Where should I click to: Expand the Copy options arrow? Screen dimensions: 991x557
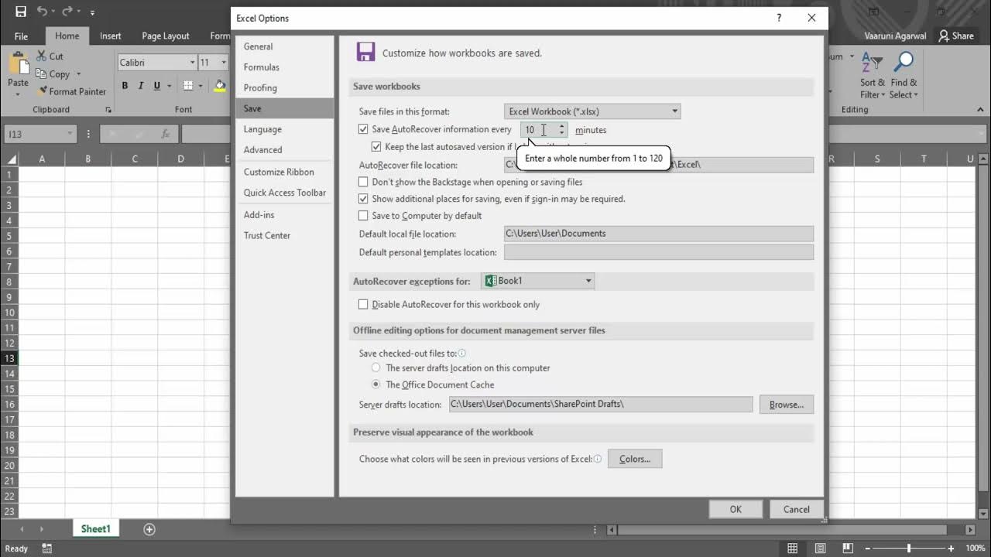pyautogui.click(x=78, y=74)
